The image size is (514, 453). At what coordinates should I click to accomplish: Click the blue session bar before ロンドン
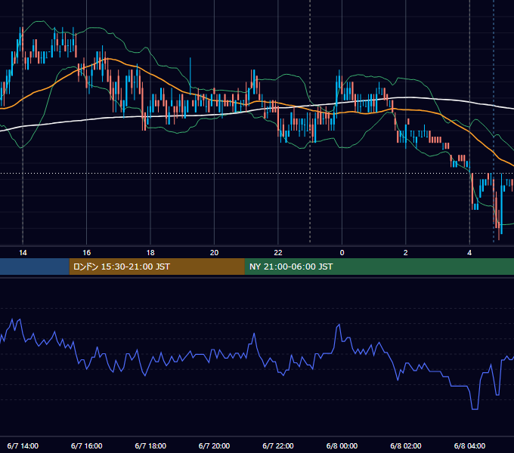point(35,267)
